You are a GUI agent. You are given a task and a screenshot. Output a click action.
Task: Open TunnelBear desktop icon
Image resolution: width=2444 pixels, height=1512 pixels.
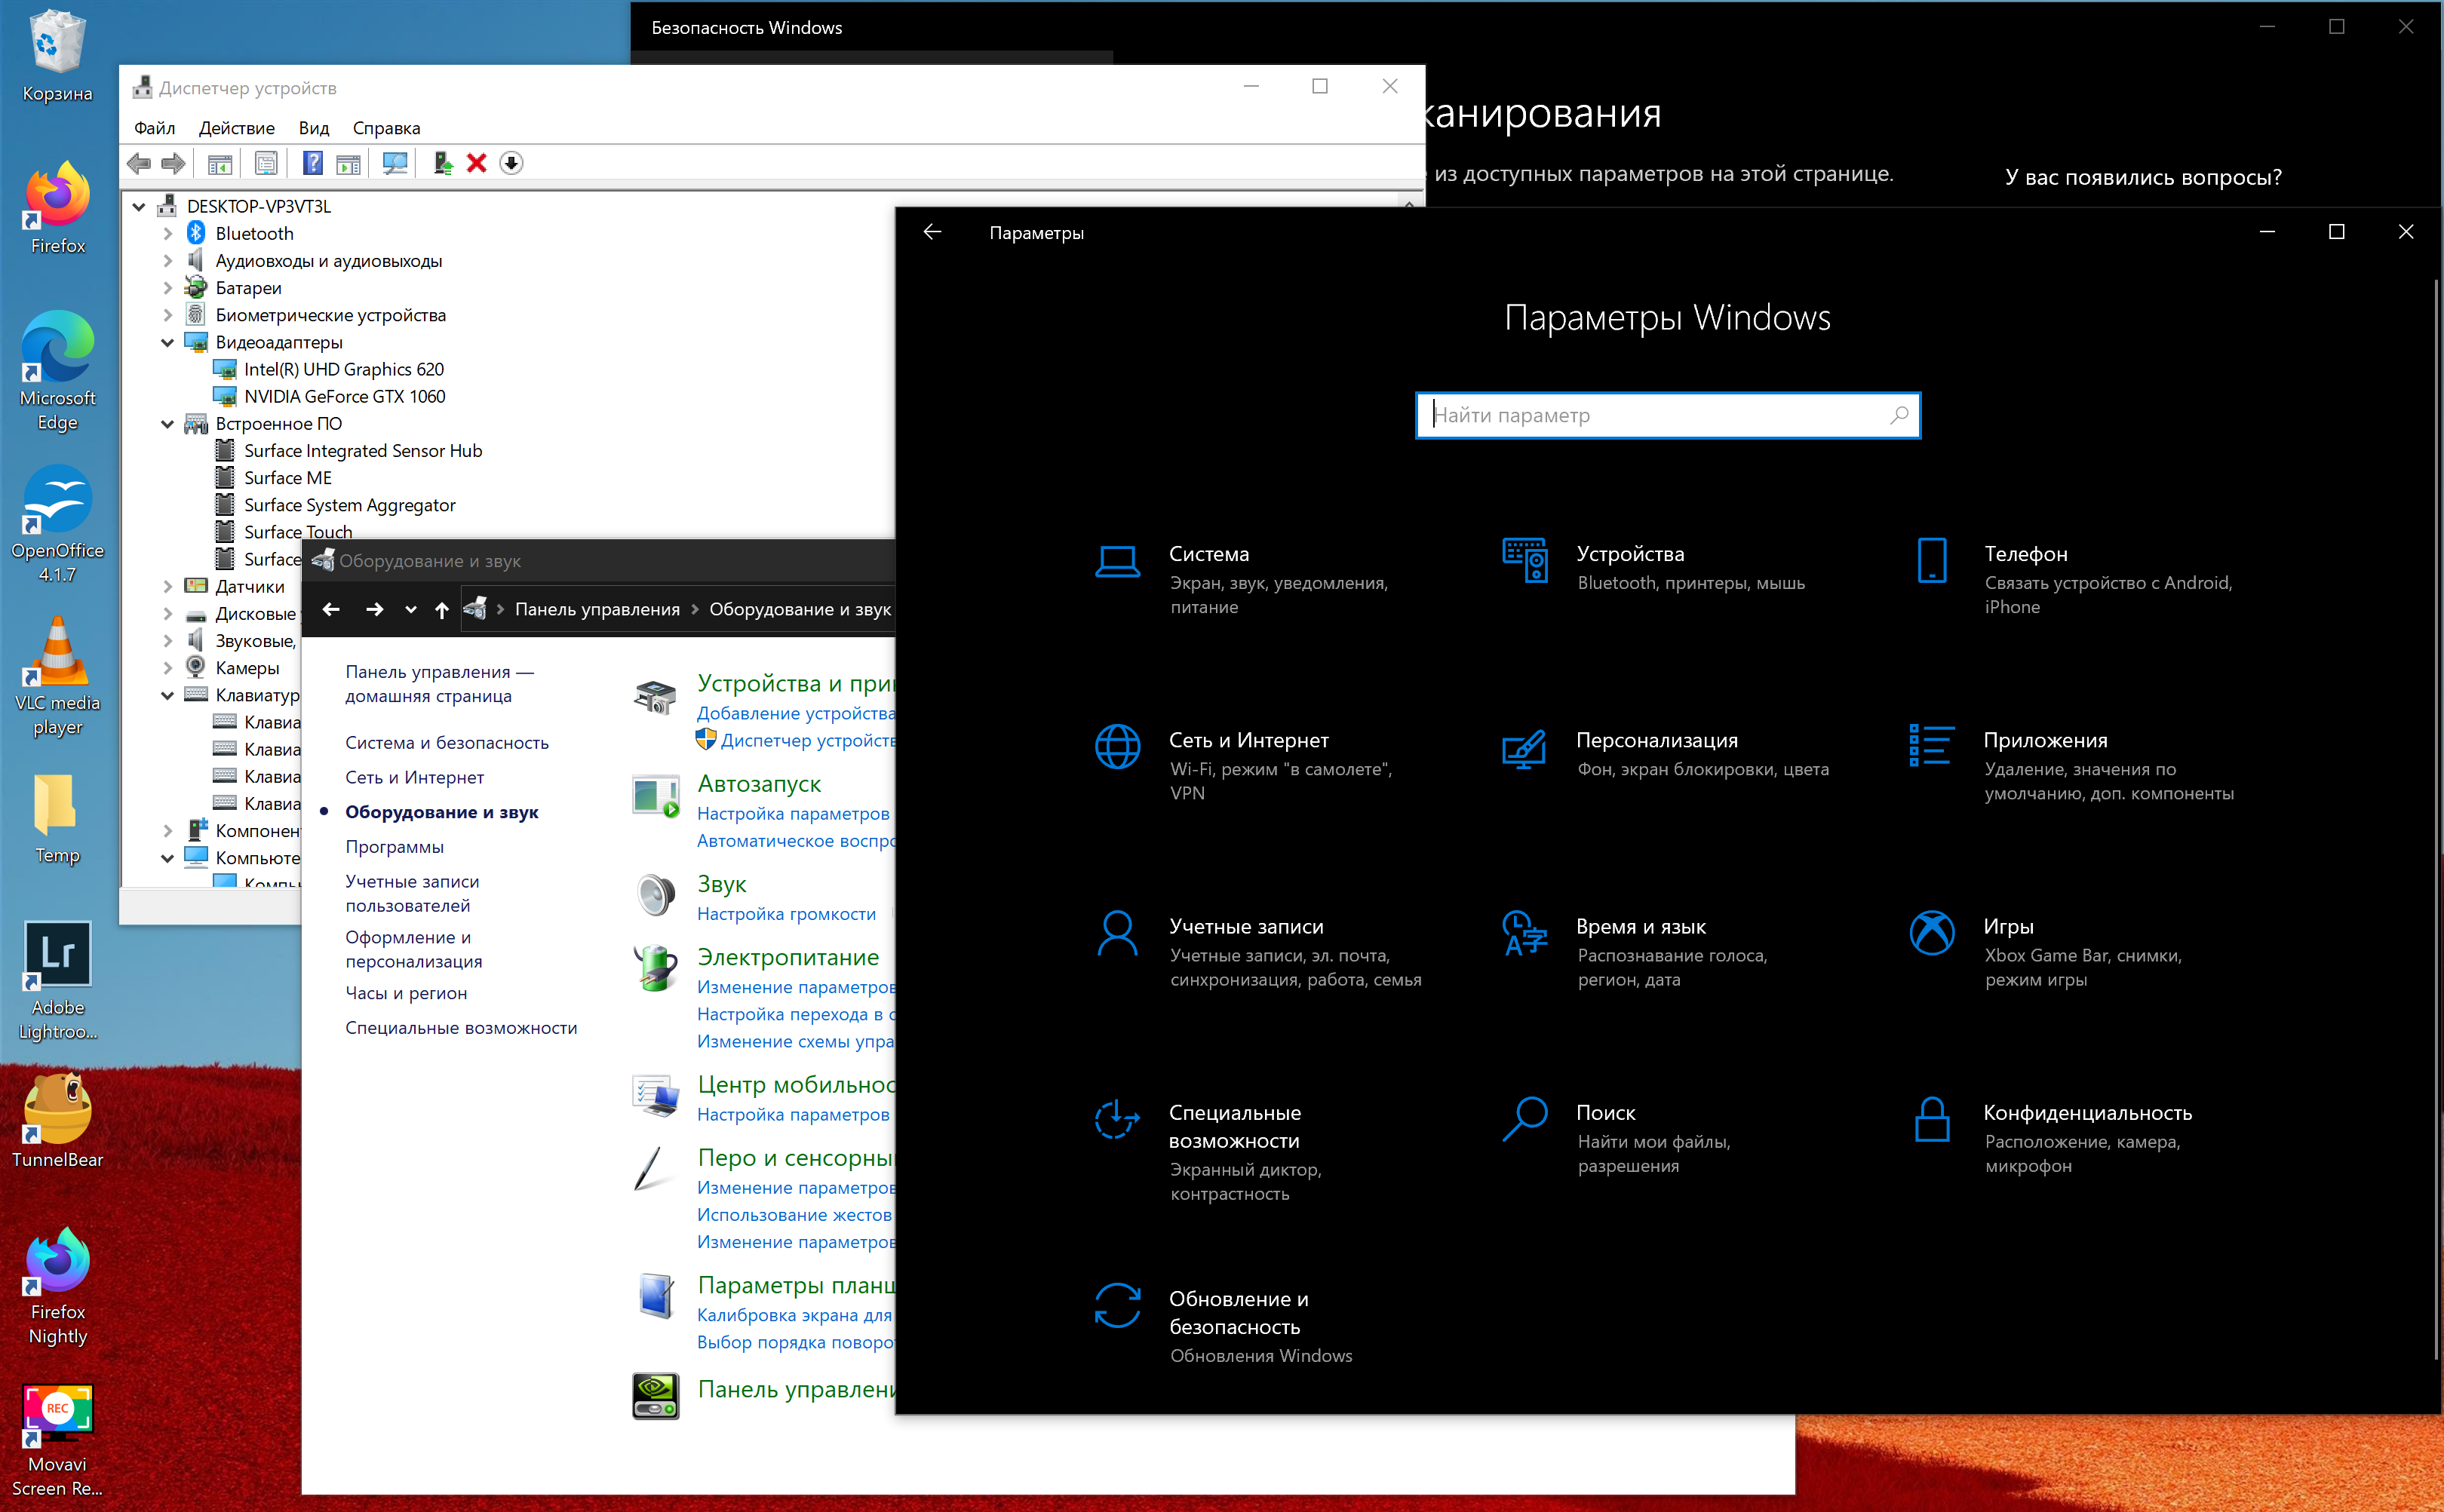point(57,1120)
